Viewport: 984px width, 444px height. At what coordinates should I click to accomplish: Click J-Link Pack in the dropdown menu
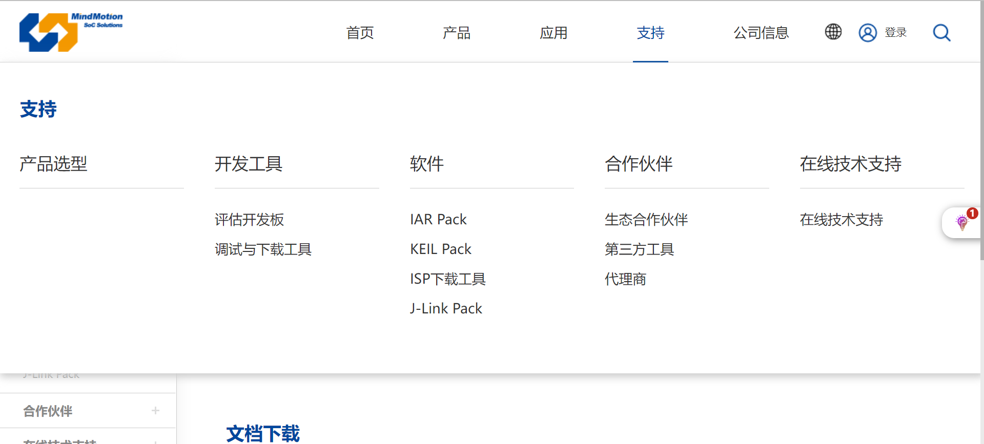pos(446,309)
